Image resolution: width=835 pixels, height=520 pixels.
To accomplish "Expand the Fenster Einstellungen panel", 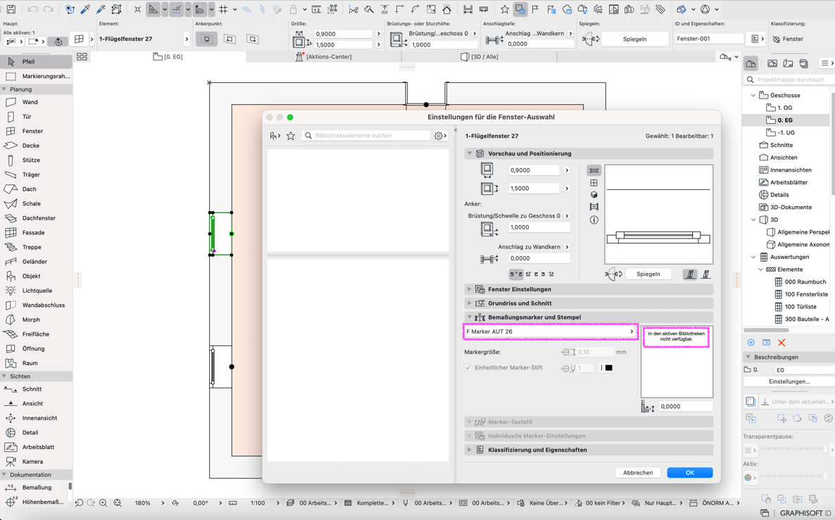I will (x=470, y=289).
